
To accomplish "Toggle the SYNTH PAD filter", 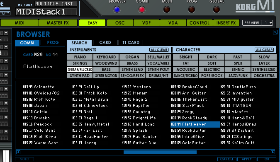I will point(80,76).
